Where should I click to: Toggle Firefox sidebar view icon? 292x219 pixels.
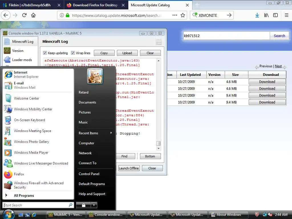tap(275, 15)
